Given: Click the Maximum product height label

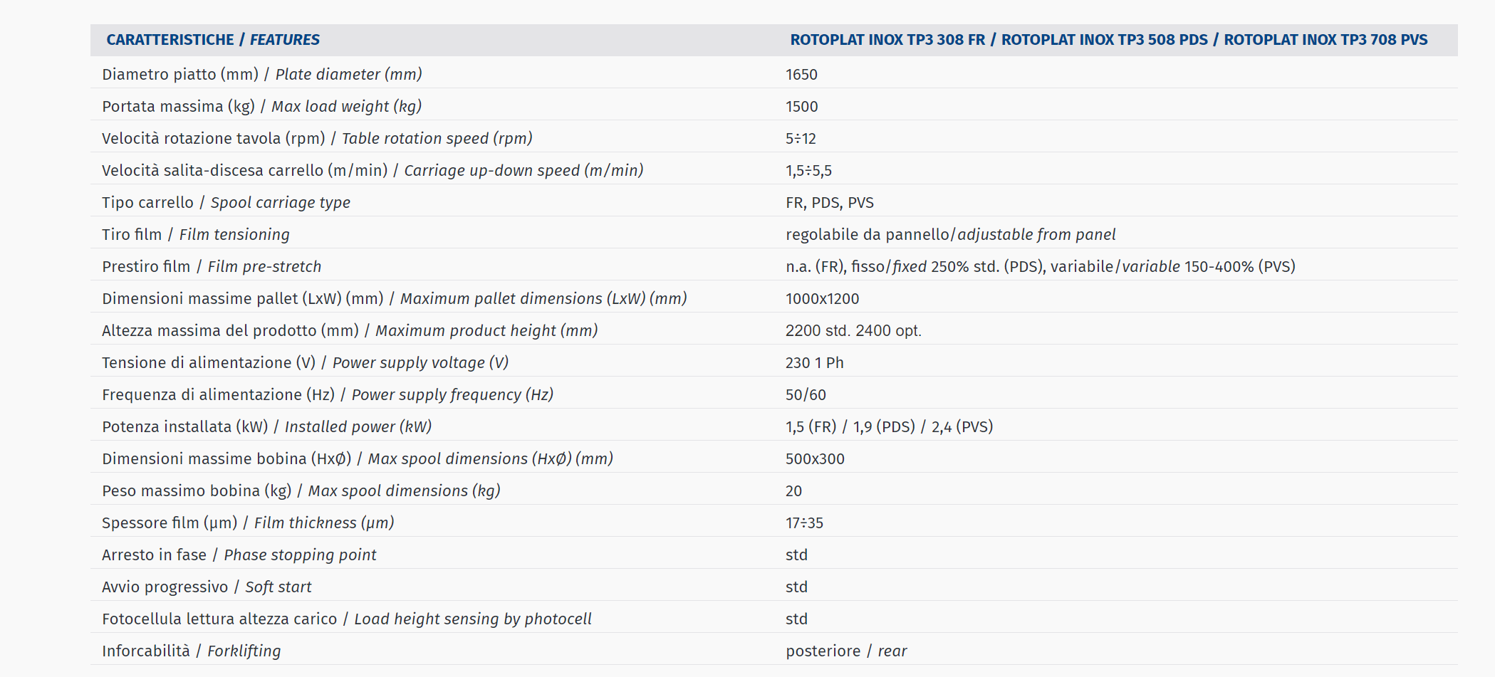Looking at the screenshot, I should click(350, 330).
